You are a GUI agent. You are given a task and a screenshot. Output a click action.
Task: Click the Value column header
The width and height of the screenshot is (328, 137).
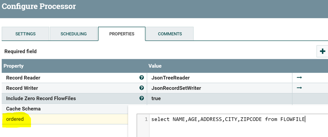coord(155,66)
